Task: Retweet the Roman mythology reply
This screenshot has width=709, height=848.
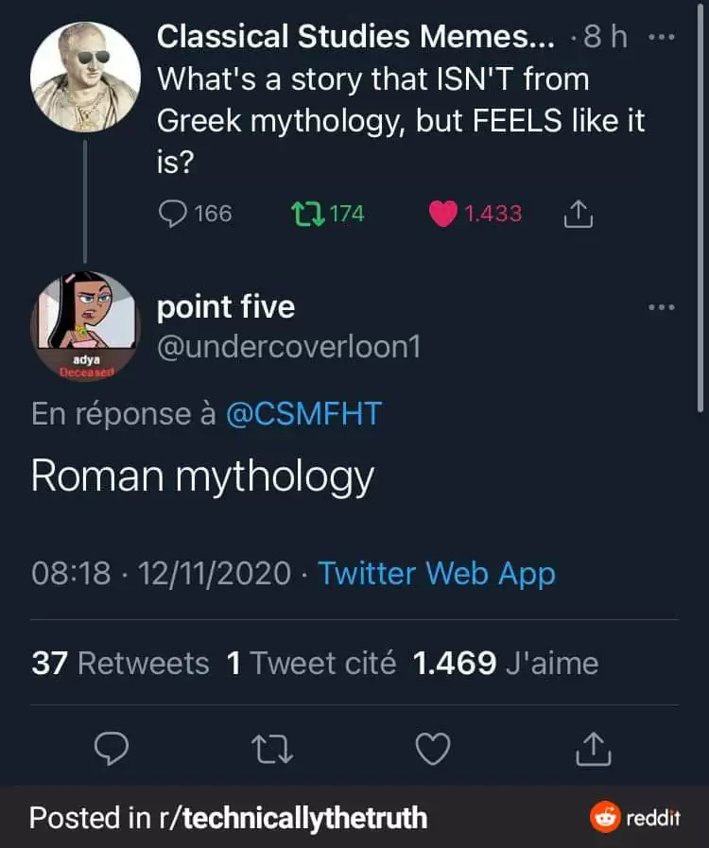Action: [274, 751]
